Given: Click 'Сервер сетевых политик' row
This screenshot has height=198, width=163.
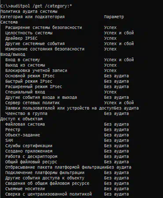Looking at the screenshot, I should click(33, 103).
